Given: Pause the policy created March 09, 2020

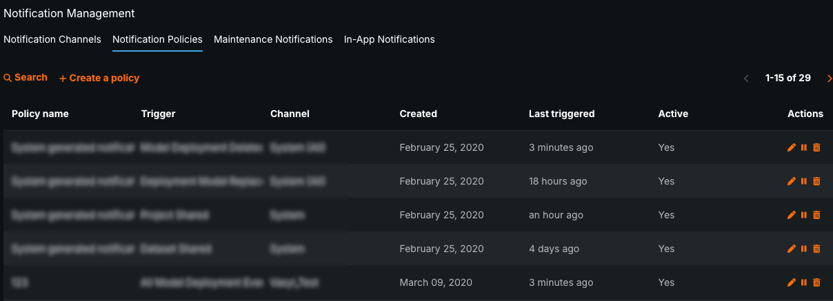Looking at the screenshot, I should (804, 282).
